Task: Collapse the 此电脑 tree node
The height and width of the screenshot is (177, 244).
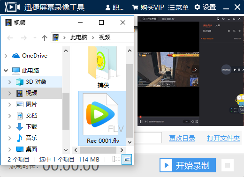Action: [x=6, y=71]
